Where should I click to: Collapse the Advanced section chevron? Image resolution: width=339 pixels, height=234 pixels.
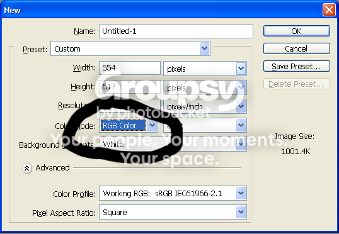point(27,168)
